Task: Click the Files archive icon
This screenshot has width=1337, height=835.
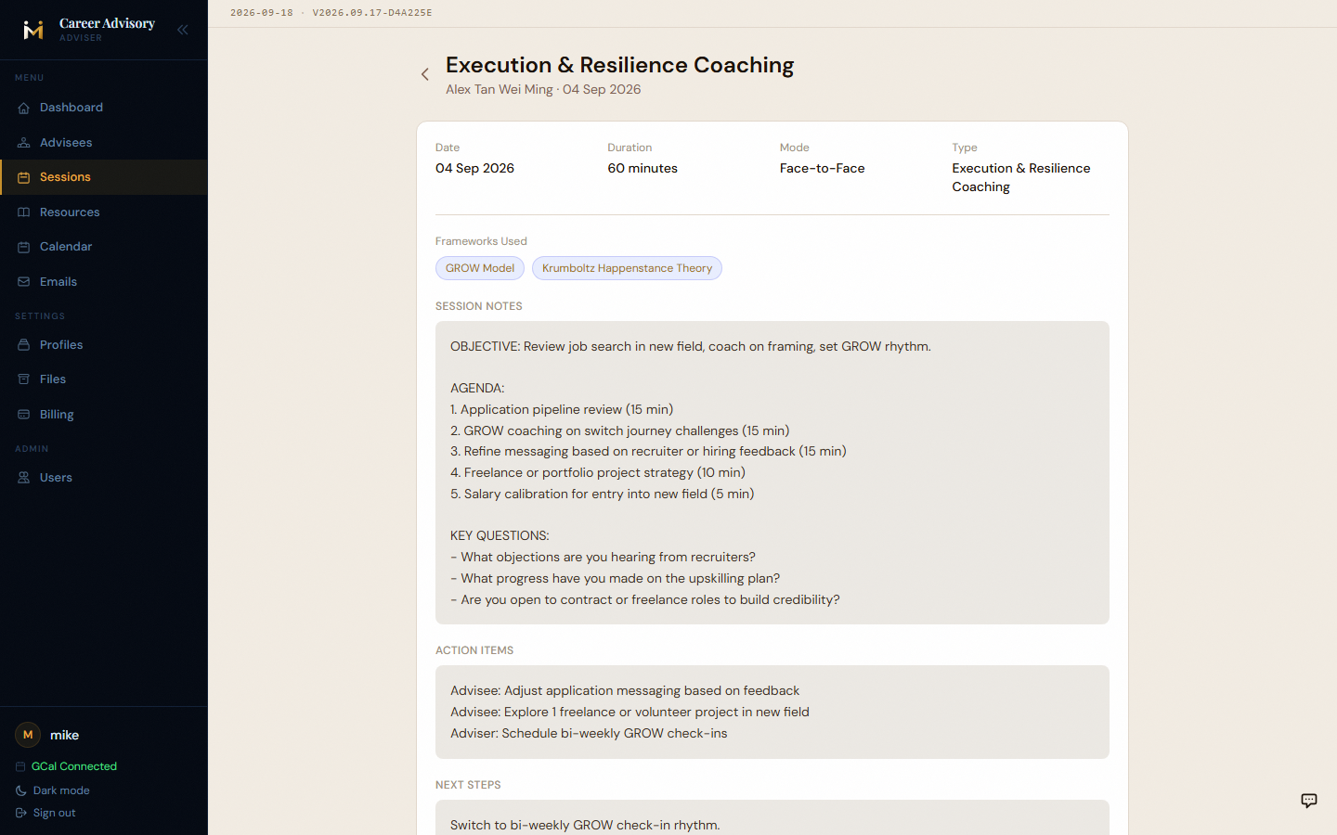Action: tap(24, 379)
